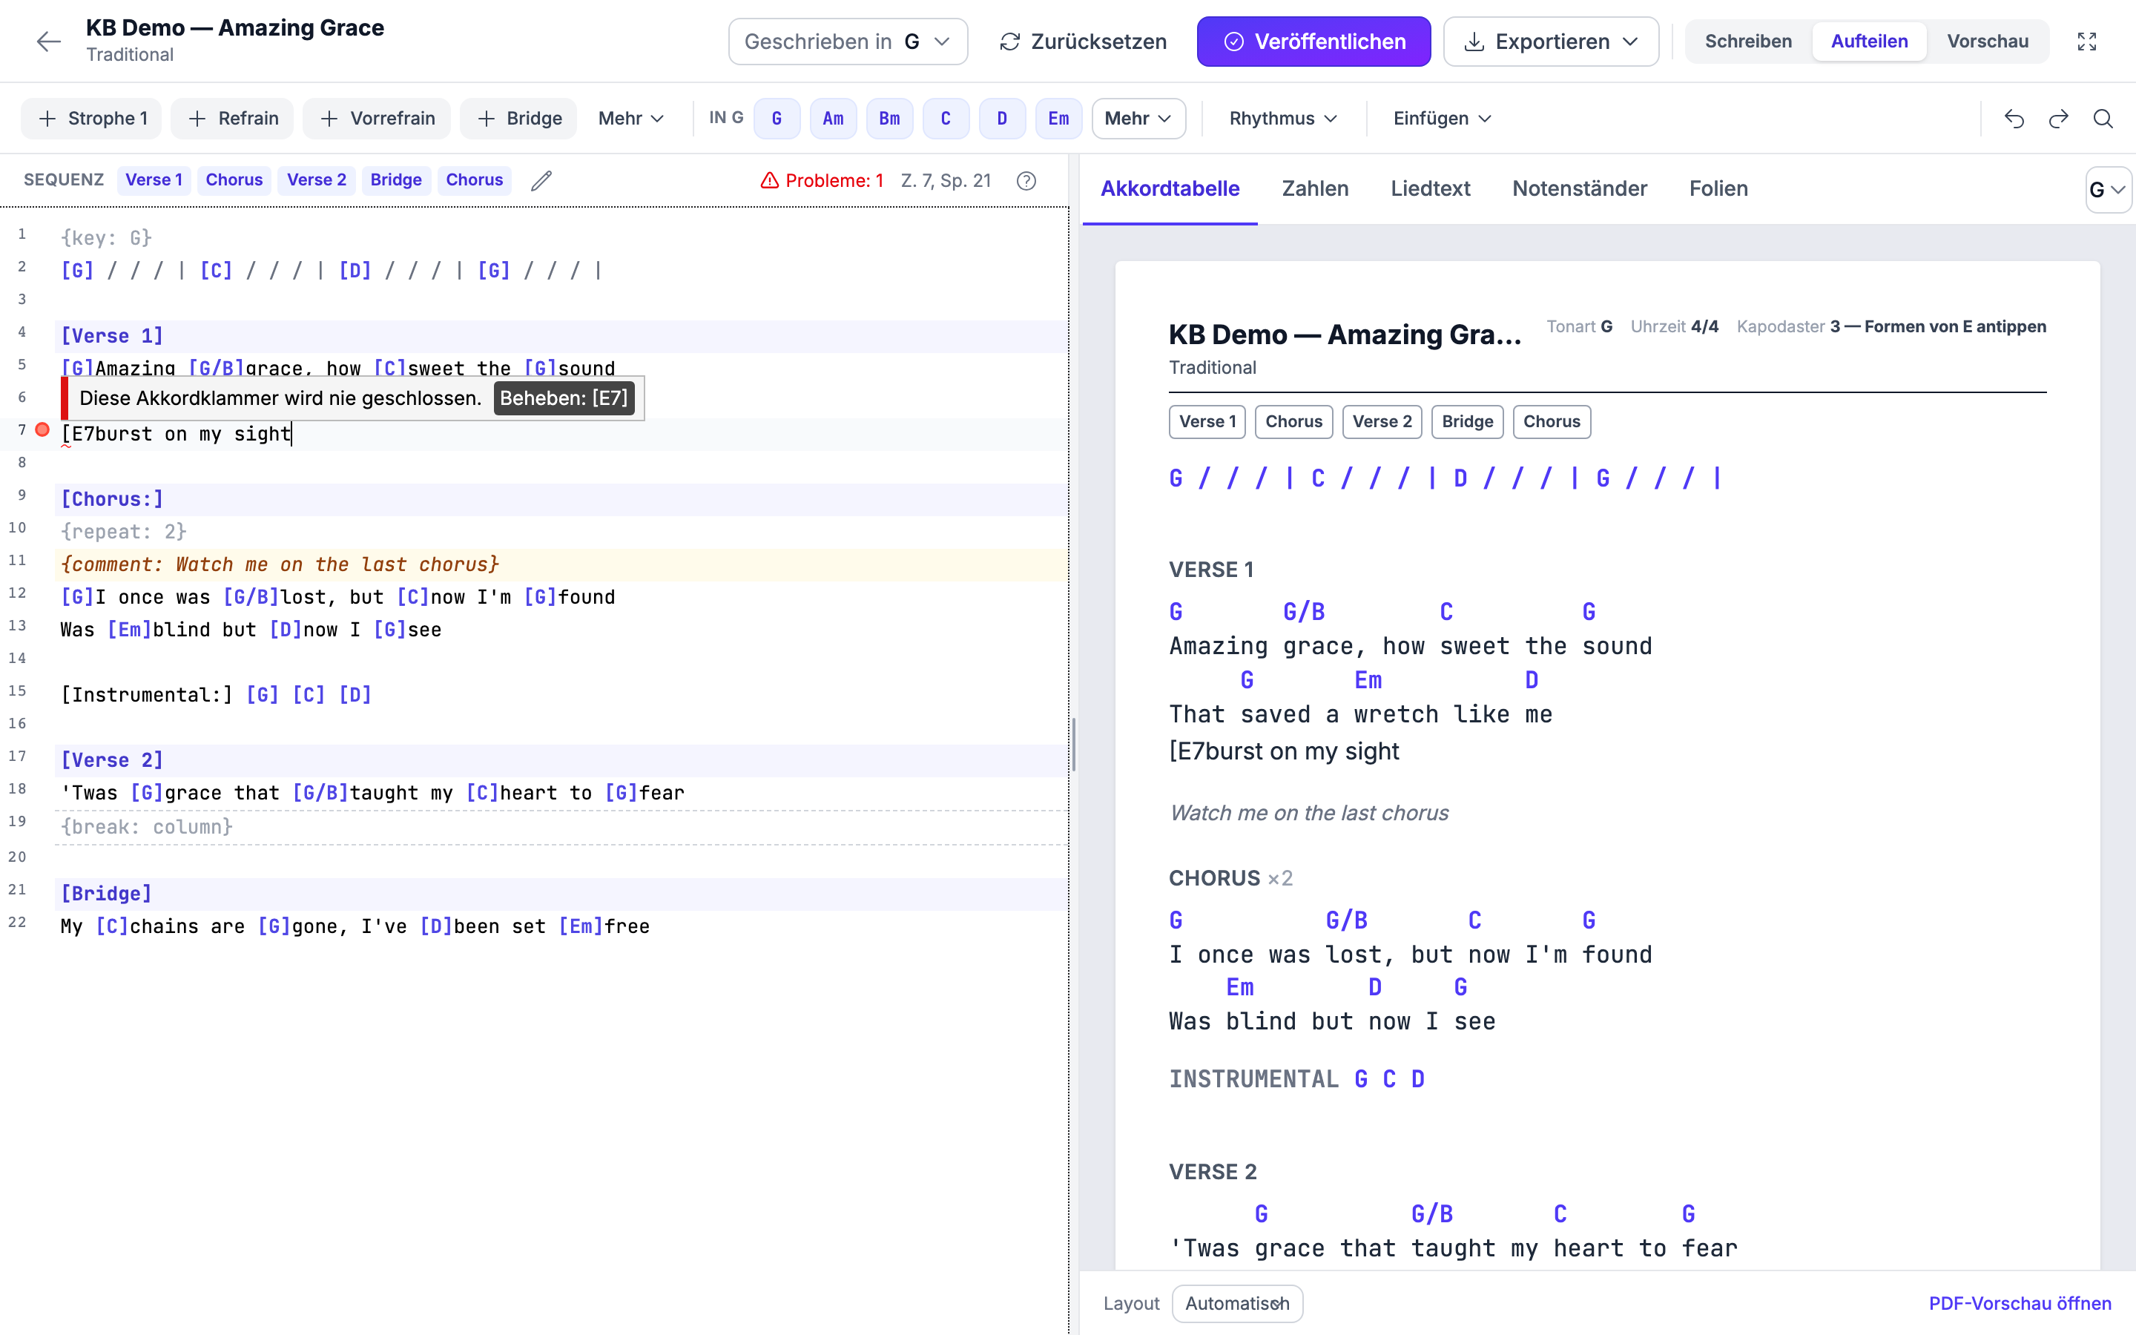
Task: Open search with the magnifier icon
Action: pyautogui.click(x=2103, y=119)
